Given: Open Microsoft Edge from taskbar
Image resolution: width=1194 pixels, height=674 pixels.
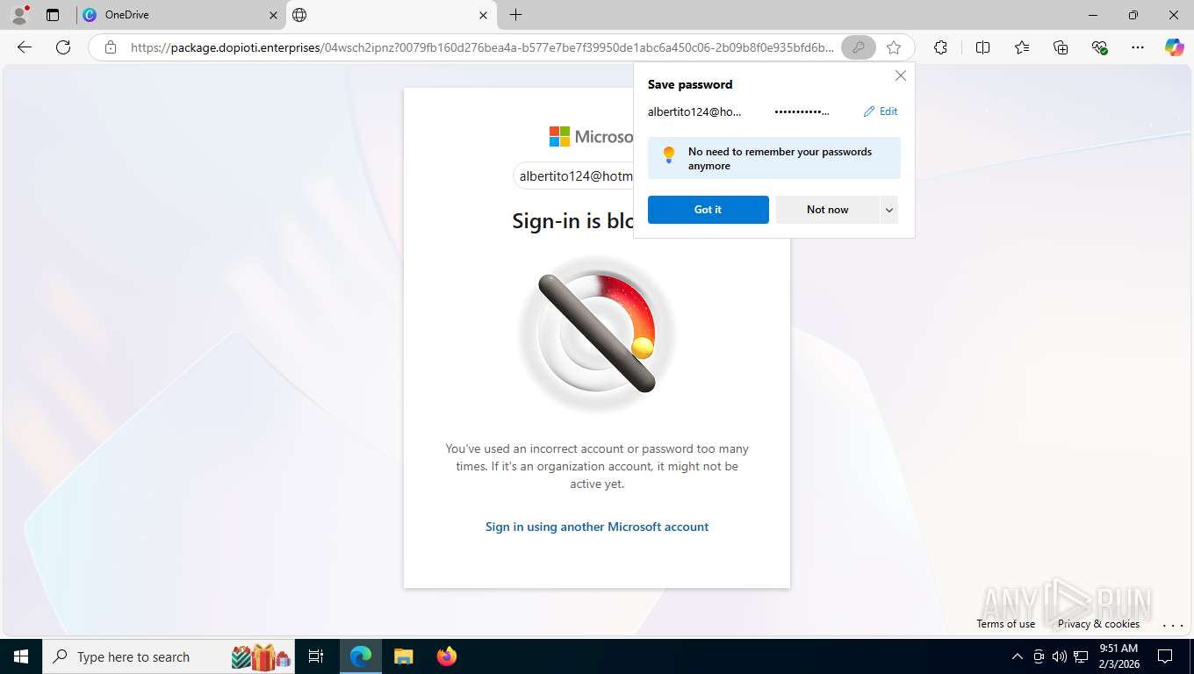Looking at the screenshot, I should (361, 656).
